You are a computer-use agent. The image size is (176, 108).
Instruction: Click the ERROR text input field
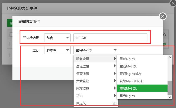[x=110, y=38]
